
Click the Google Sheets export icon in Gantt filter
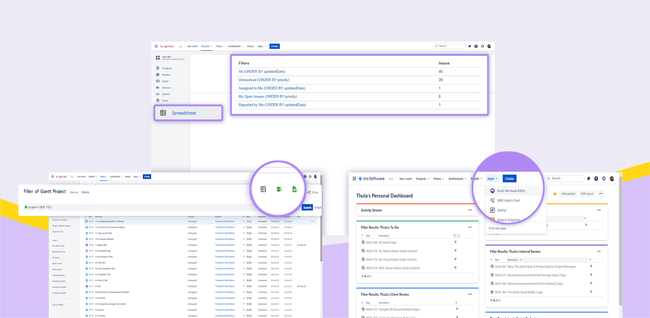click(295, 189)
